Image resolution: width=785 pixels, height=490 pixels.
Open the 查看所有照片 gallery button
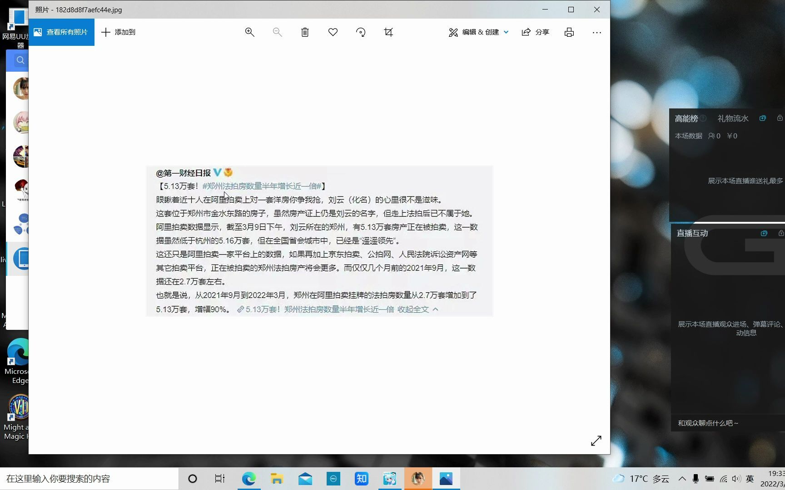tap(61, 32)
